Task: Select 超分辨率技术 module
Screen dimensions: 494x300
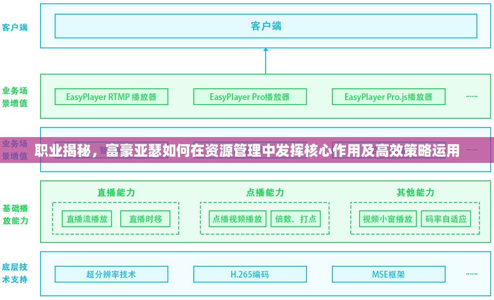Action: click(x=111, y=274)
